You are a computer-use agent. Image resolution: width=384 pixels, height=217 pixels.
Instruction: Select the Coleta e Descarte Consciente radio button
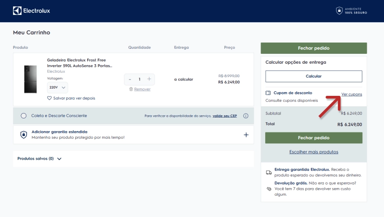pyautogui.click(x=23, y=116)
